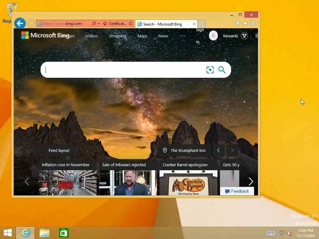Open the hamburger settings menu on Bing
Screen dimensions: 319x239
[x=257, y=36]
